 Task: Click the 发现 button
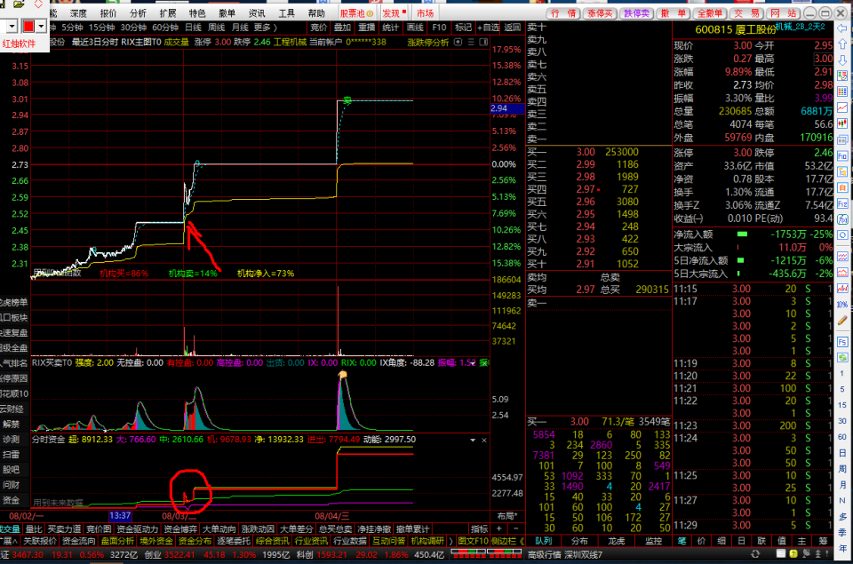[x=394, y=13]
